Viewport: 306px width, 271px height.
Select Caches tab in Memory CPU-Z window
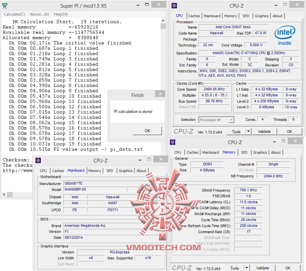pos(192,152)
